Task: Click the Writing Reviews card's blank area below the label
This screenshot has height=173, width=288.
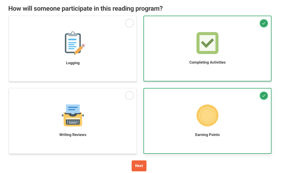Action: coord(73,145)
